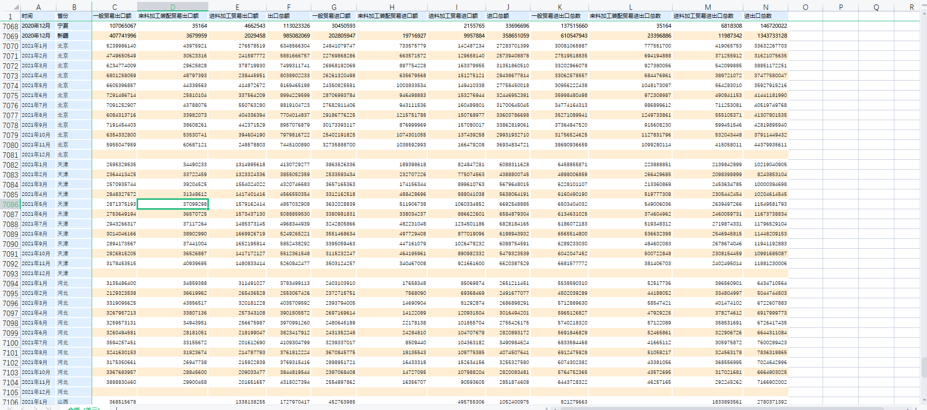Click header cell 来料加工装配贸易进口额
The width and height of the screenshot is (927, 410).
click(x=391, y=16)
